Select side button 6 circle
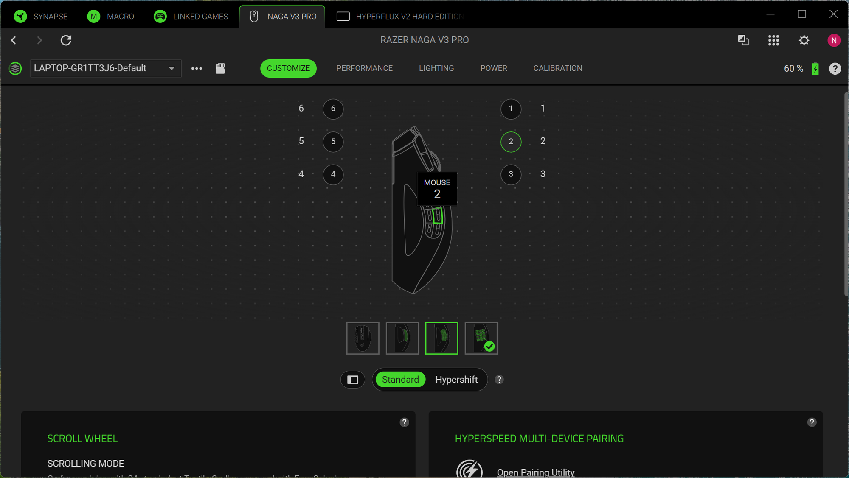 coord(333,109)
